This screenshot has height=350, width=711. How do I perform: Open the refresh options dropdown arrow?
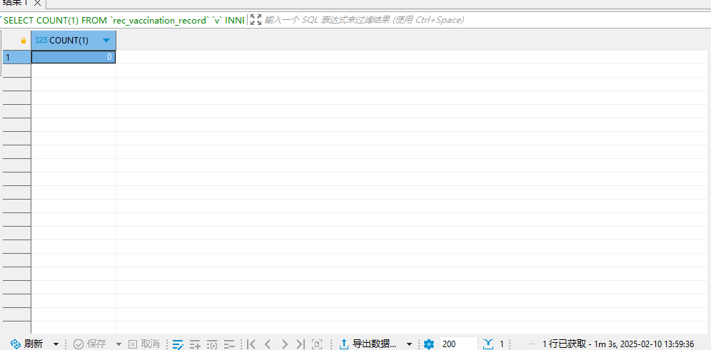tap(56, 344)
